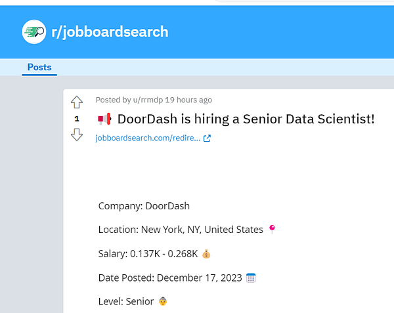
Task: Click the "Location: New York, NY" text
Action: 181,230
